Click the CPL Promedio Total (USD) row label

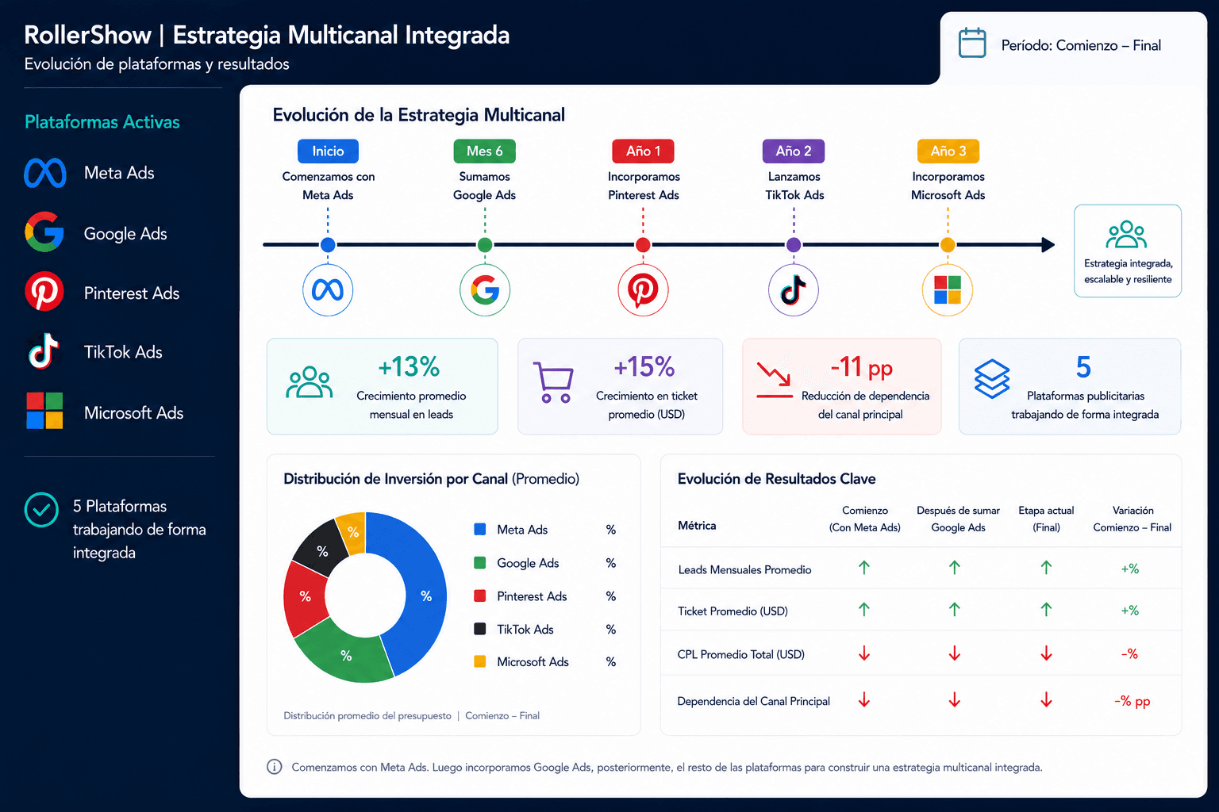[x=740, y=654]
